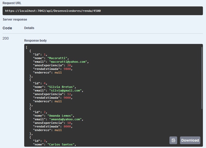Click the rendaEstimada value 8000

tap(68, 126)
